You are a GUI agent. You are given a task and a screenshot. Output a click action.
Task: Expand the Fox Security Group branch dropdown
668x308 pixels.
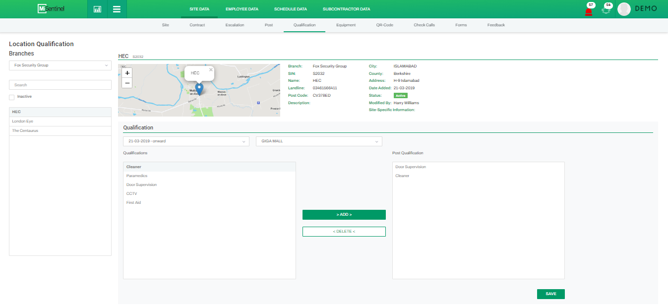coord(60,65)
